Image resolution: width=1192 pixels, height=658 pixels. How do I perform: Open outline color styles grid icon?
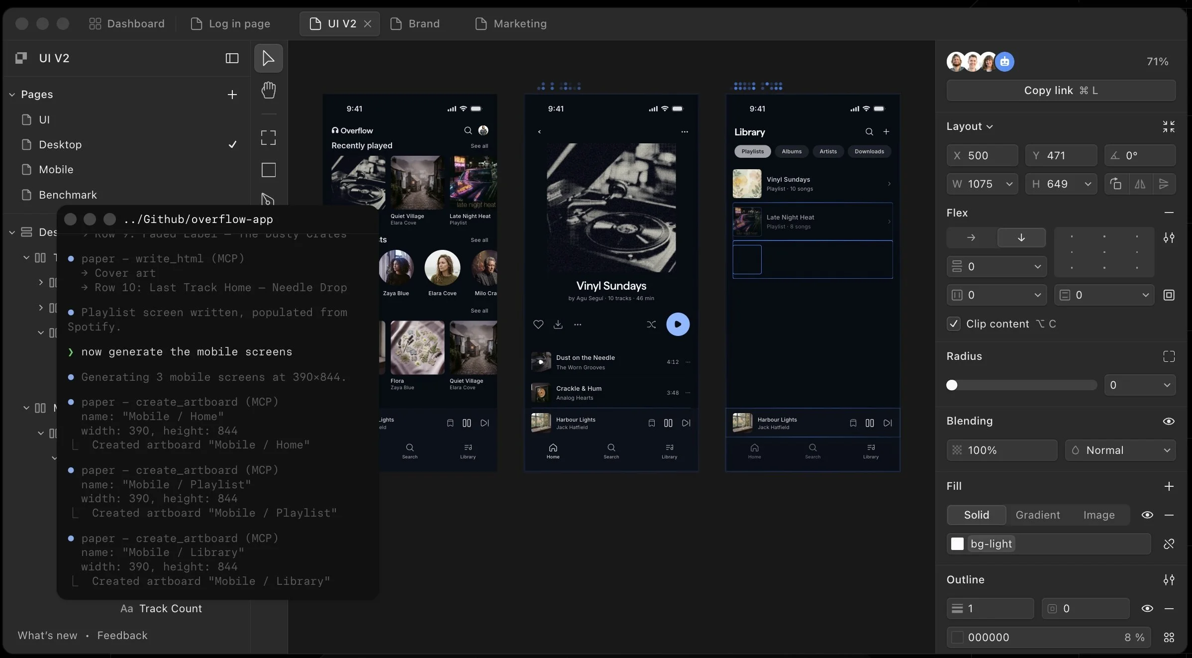click(1169, 638)
